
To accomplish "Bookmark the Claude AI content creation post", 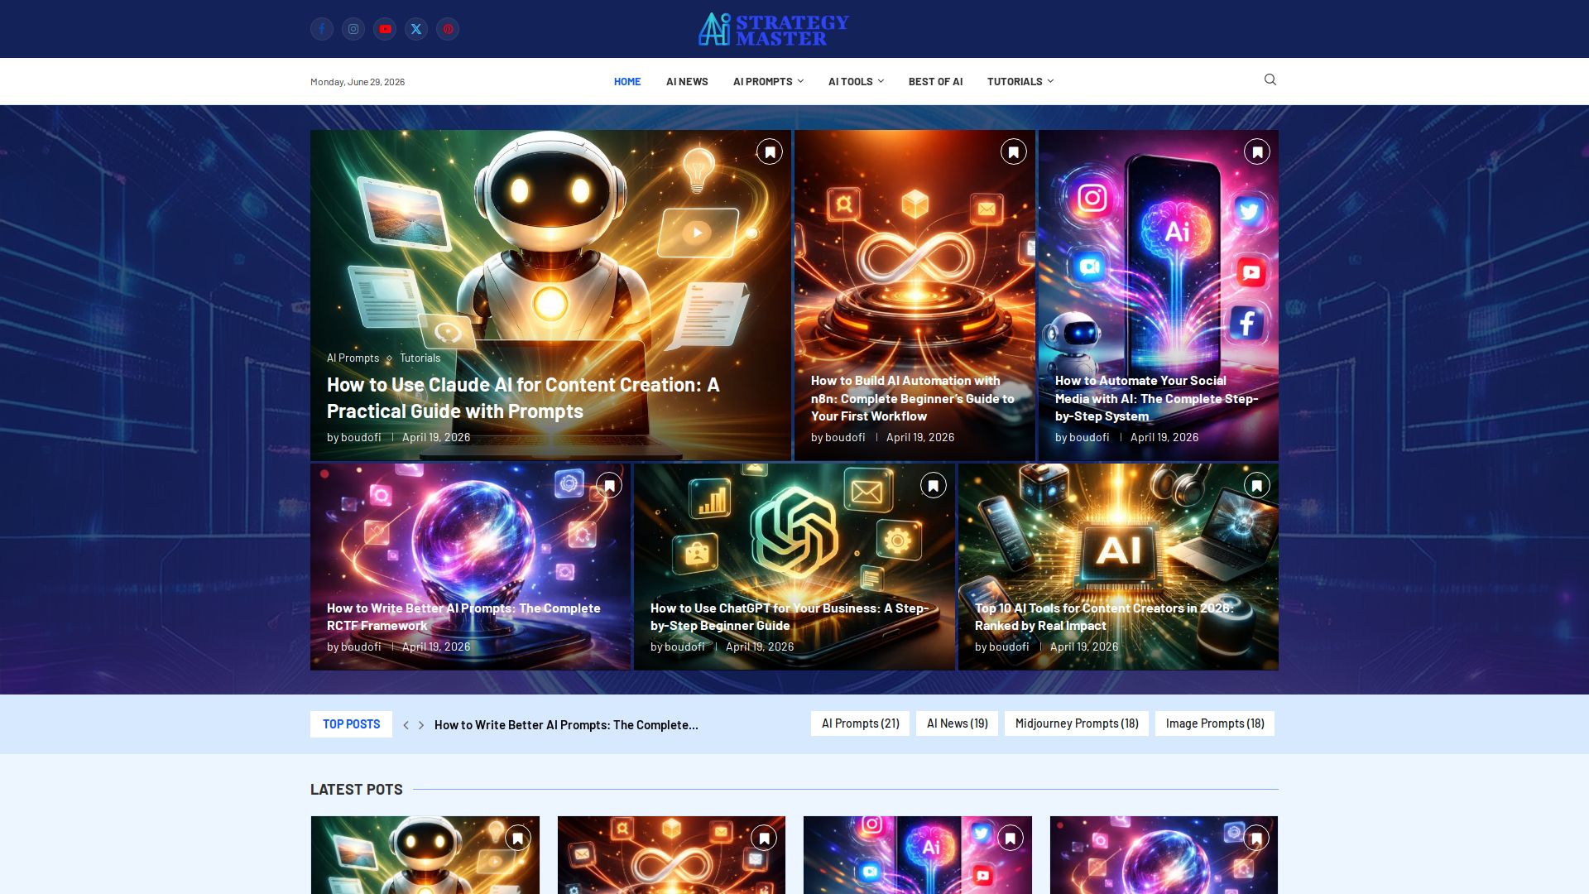I will point(770,151).
